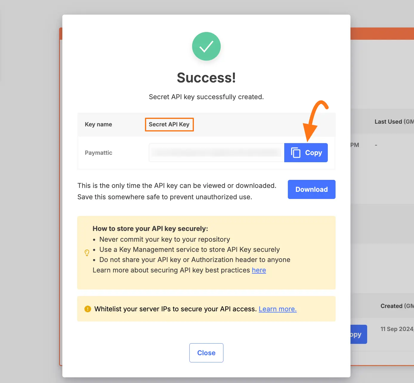Click the masked Paymattic API key field
The height and width of the screenshot is (383, 414).
pyautogui.click(x=216, y=152)
